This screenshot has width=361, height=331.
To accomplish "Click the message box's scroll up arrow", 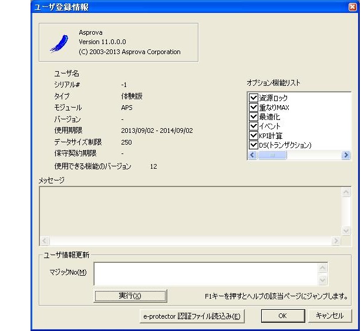I will (346, 192).
